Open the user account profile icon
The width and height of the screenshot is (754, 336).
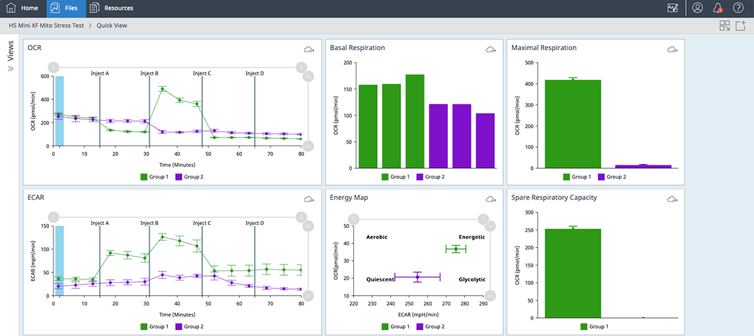(x=697, y=8)
